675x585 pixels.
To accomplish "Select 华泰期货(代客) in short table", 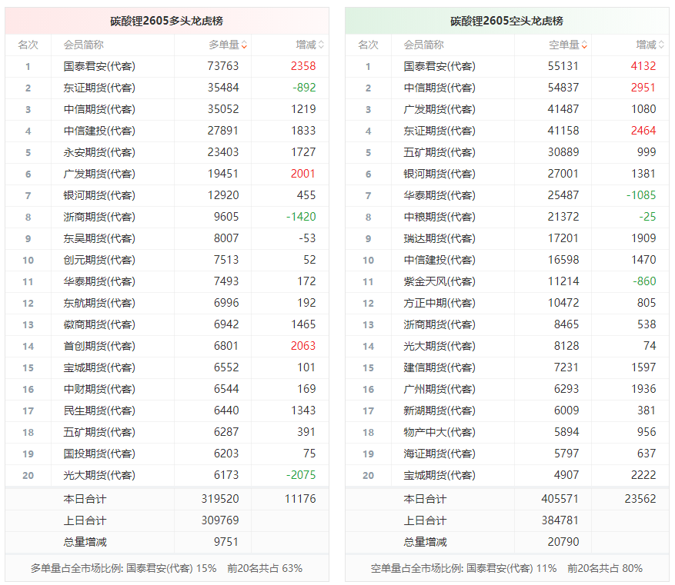I will pos(439,195).
